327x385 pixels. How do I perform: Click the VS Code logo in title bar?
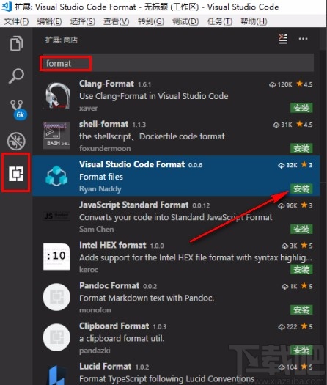(7, 7)
